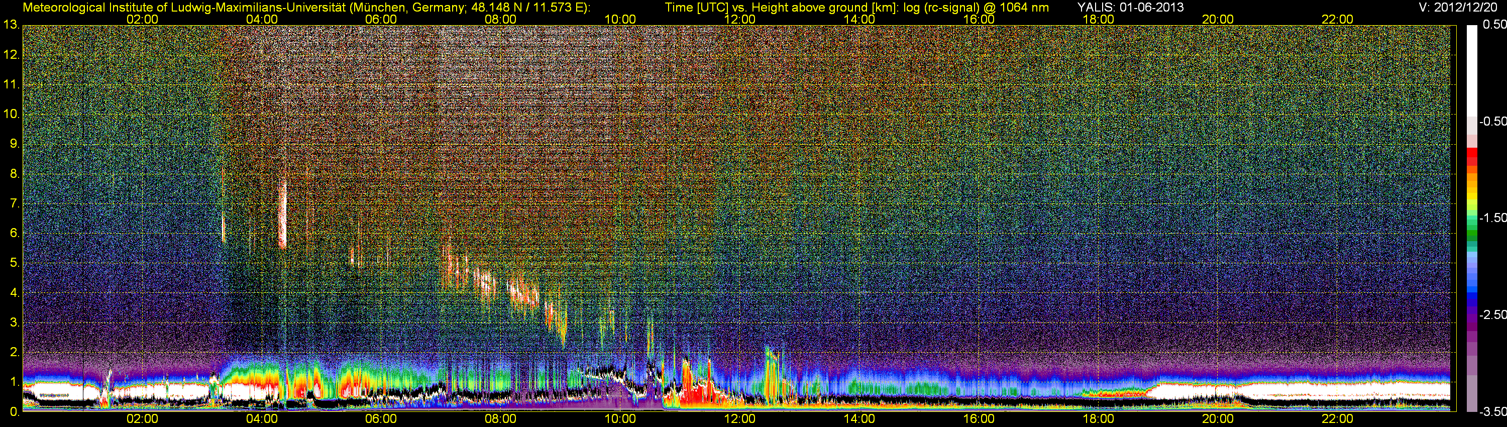Select 16:00 on the top time axis
Viewport: 1507px width, 427px height.
click(x=979, y=19)
